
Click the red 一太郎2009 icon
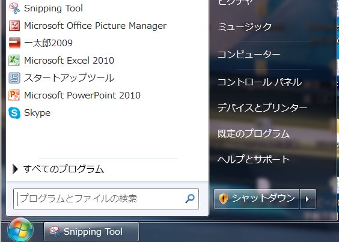(x=14, y=43)
